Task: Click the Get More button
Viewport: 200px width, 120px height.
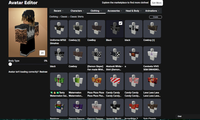Action: [x=157, y=3]
